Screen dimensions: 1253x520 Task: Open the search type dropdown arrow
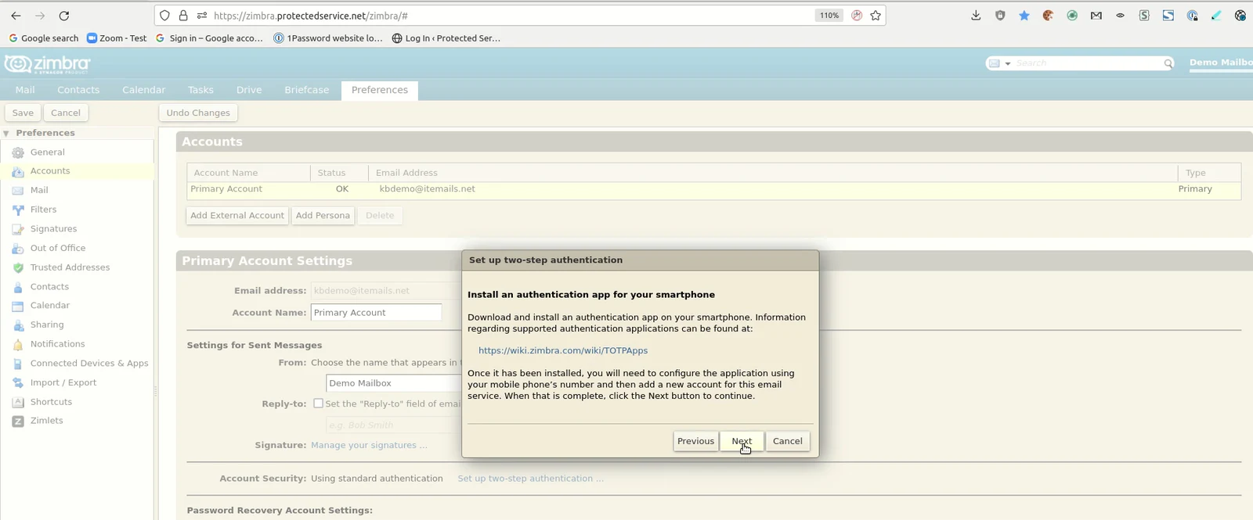(x=1008, y=63)
